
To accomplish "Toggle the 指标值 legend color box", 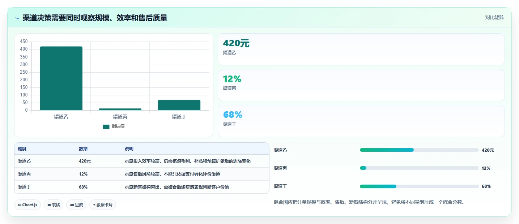I will pos(106,126).
